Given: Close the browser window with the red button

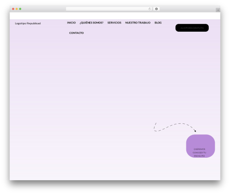Looking at the screenshot, I should tap(13, 9).
